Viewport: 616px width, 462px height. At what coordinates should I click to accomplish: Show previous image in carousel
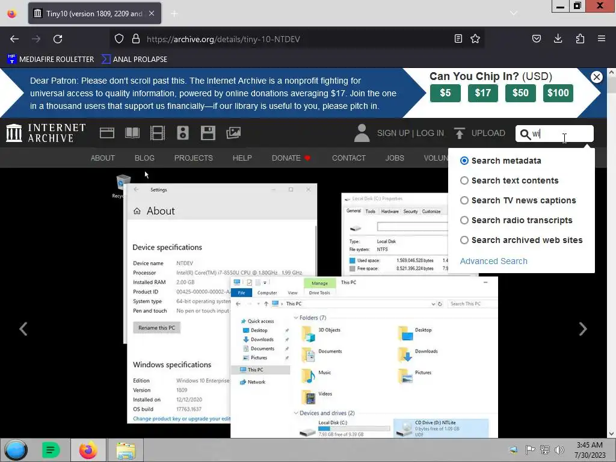pyautogui.click(x=23, y=329)
